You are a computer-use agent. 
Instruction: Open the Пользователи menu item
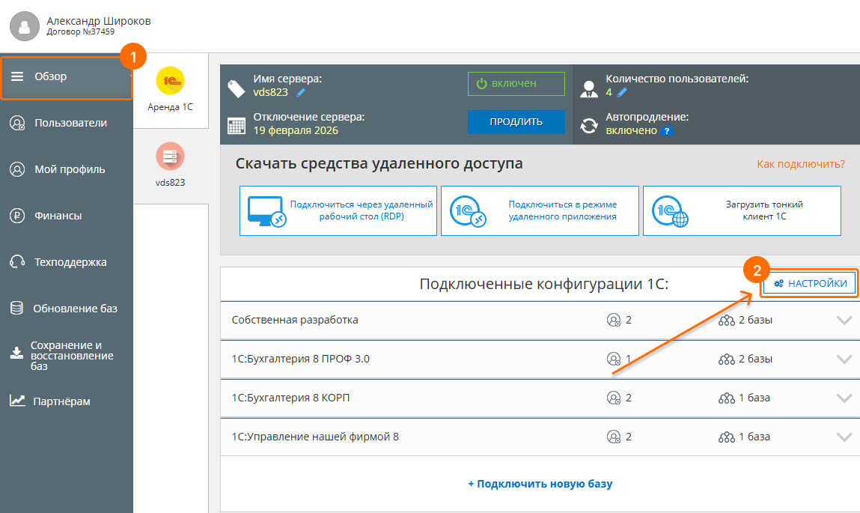pyautogui.click(x=70, y=123)
